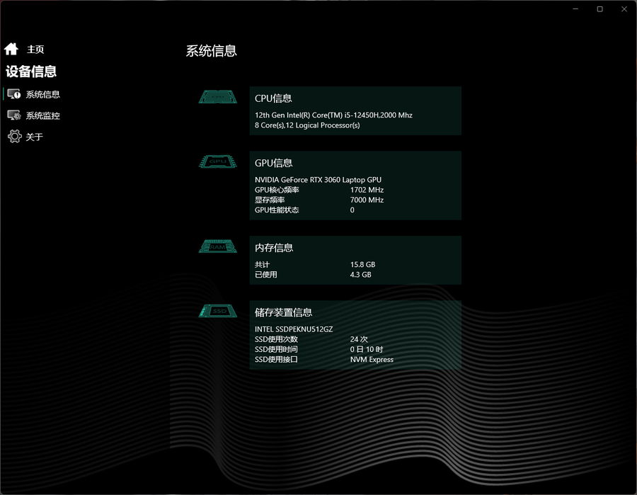Open the 主页 menu item
Screen dimensions: 637x495
coord(35,50)
